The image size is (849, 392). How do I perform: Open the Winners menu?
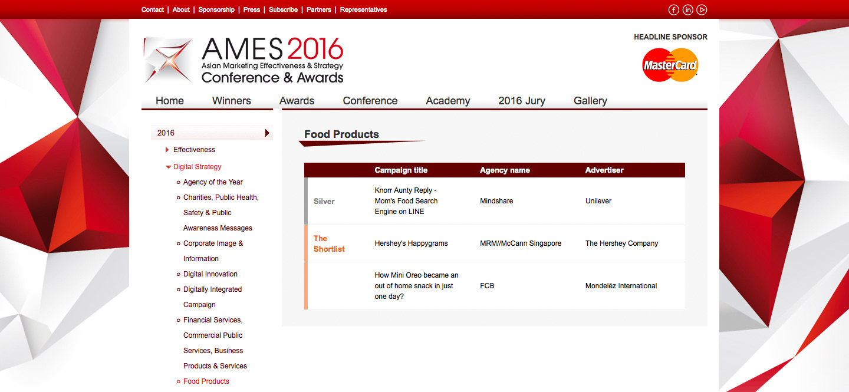click(232, 101)
